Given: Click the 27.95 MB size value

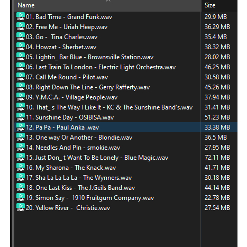Looking at the screenshot, I should 217,148.
